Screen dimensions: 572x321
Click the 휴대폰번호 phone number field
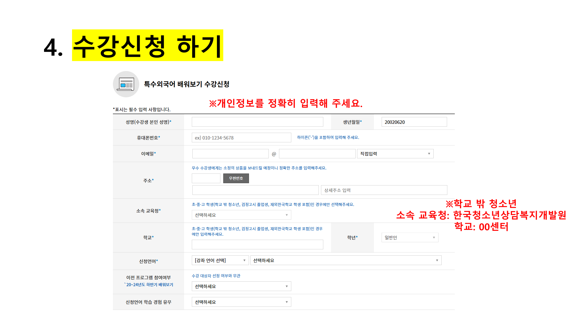tap(241, 138)
